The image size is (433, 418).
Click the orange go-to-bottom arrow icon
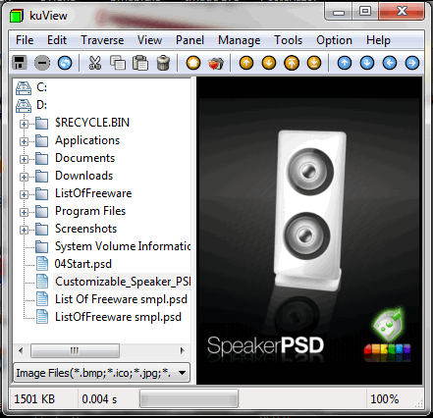point(314,63)
